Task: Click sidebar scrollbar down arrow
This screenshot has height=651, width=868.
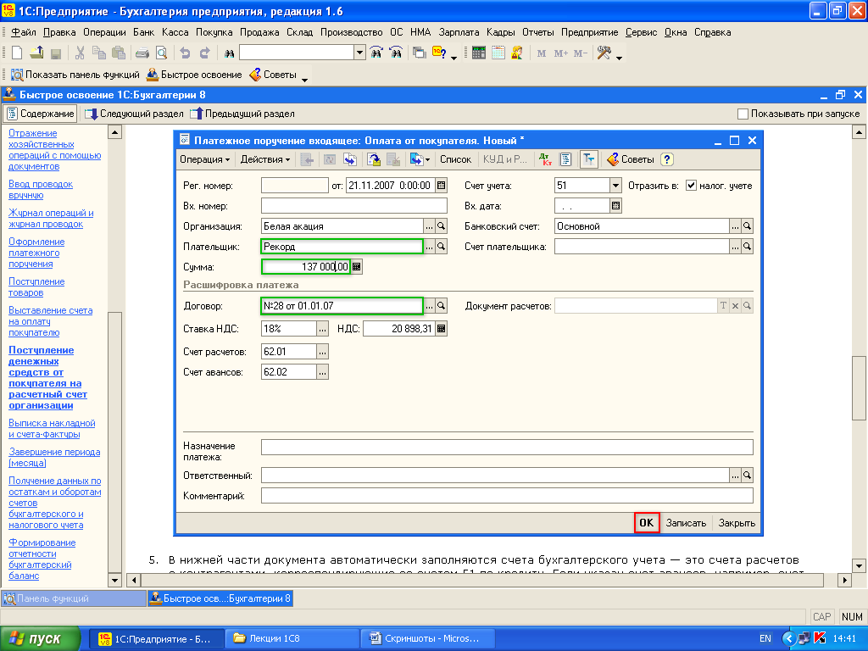Action: [x=114, y=580]
